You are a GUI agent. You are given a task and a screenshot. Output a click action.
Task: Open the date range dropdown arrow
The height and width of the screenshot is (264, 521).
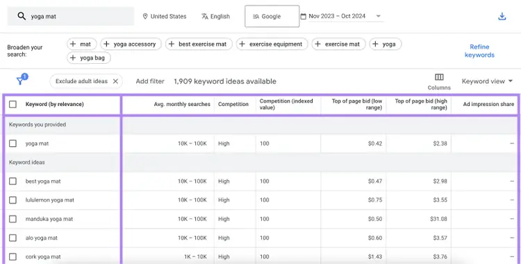(378, 16)
